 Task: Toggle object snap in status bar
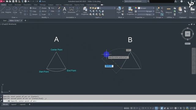pos(156,108)
